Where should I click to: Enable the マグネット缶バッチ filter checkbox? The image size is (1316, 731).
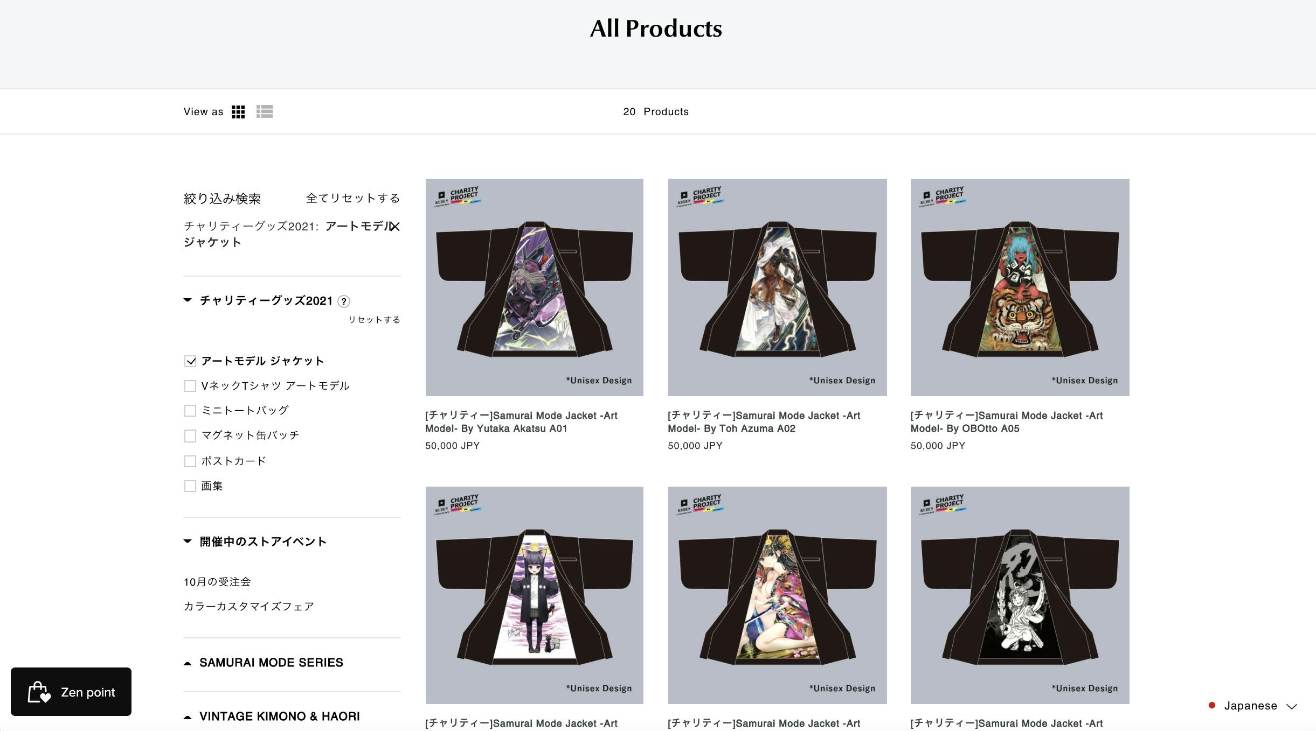pos(190,435)
